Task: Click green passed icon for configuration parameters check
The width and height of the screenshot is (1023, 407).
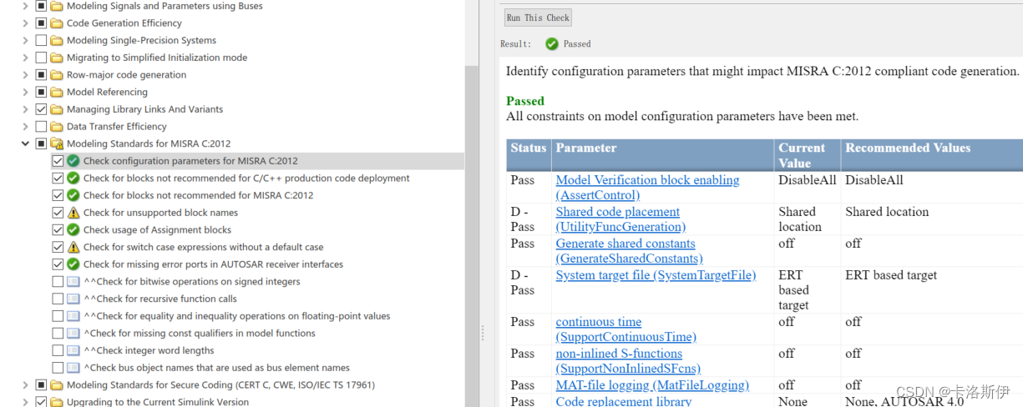Action: point(73,161)
